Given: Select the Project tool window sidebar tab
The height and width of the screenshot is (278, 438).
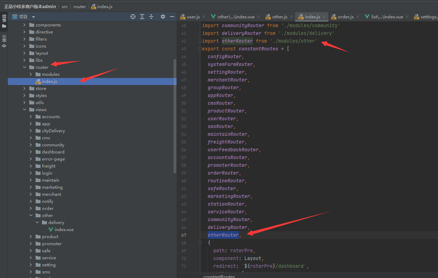Looking at the screenshot, I should [4, 20].
